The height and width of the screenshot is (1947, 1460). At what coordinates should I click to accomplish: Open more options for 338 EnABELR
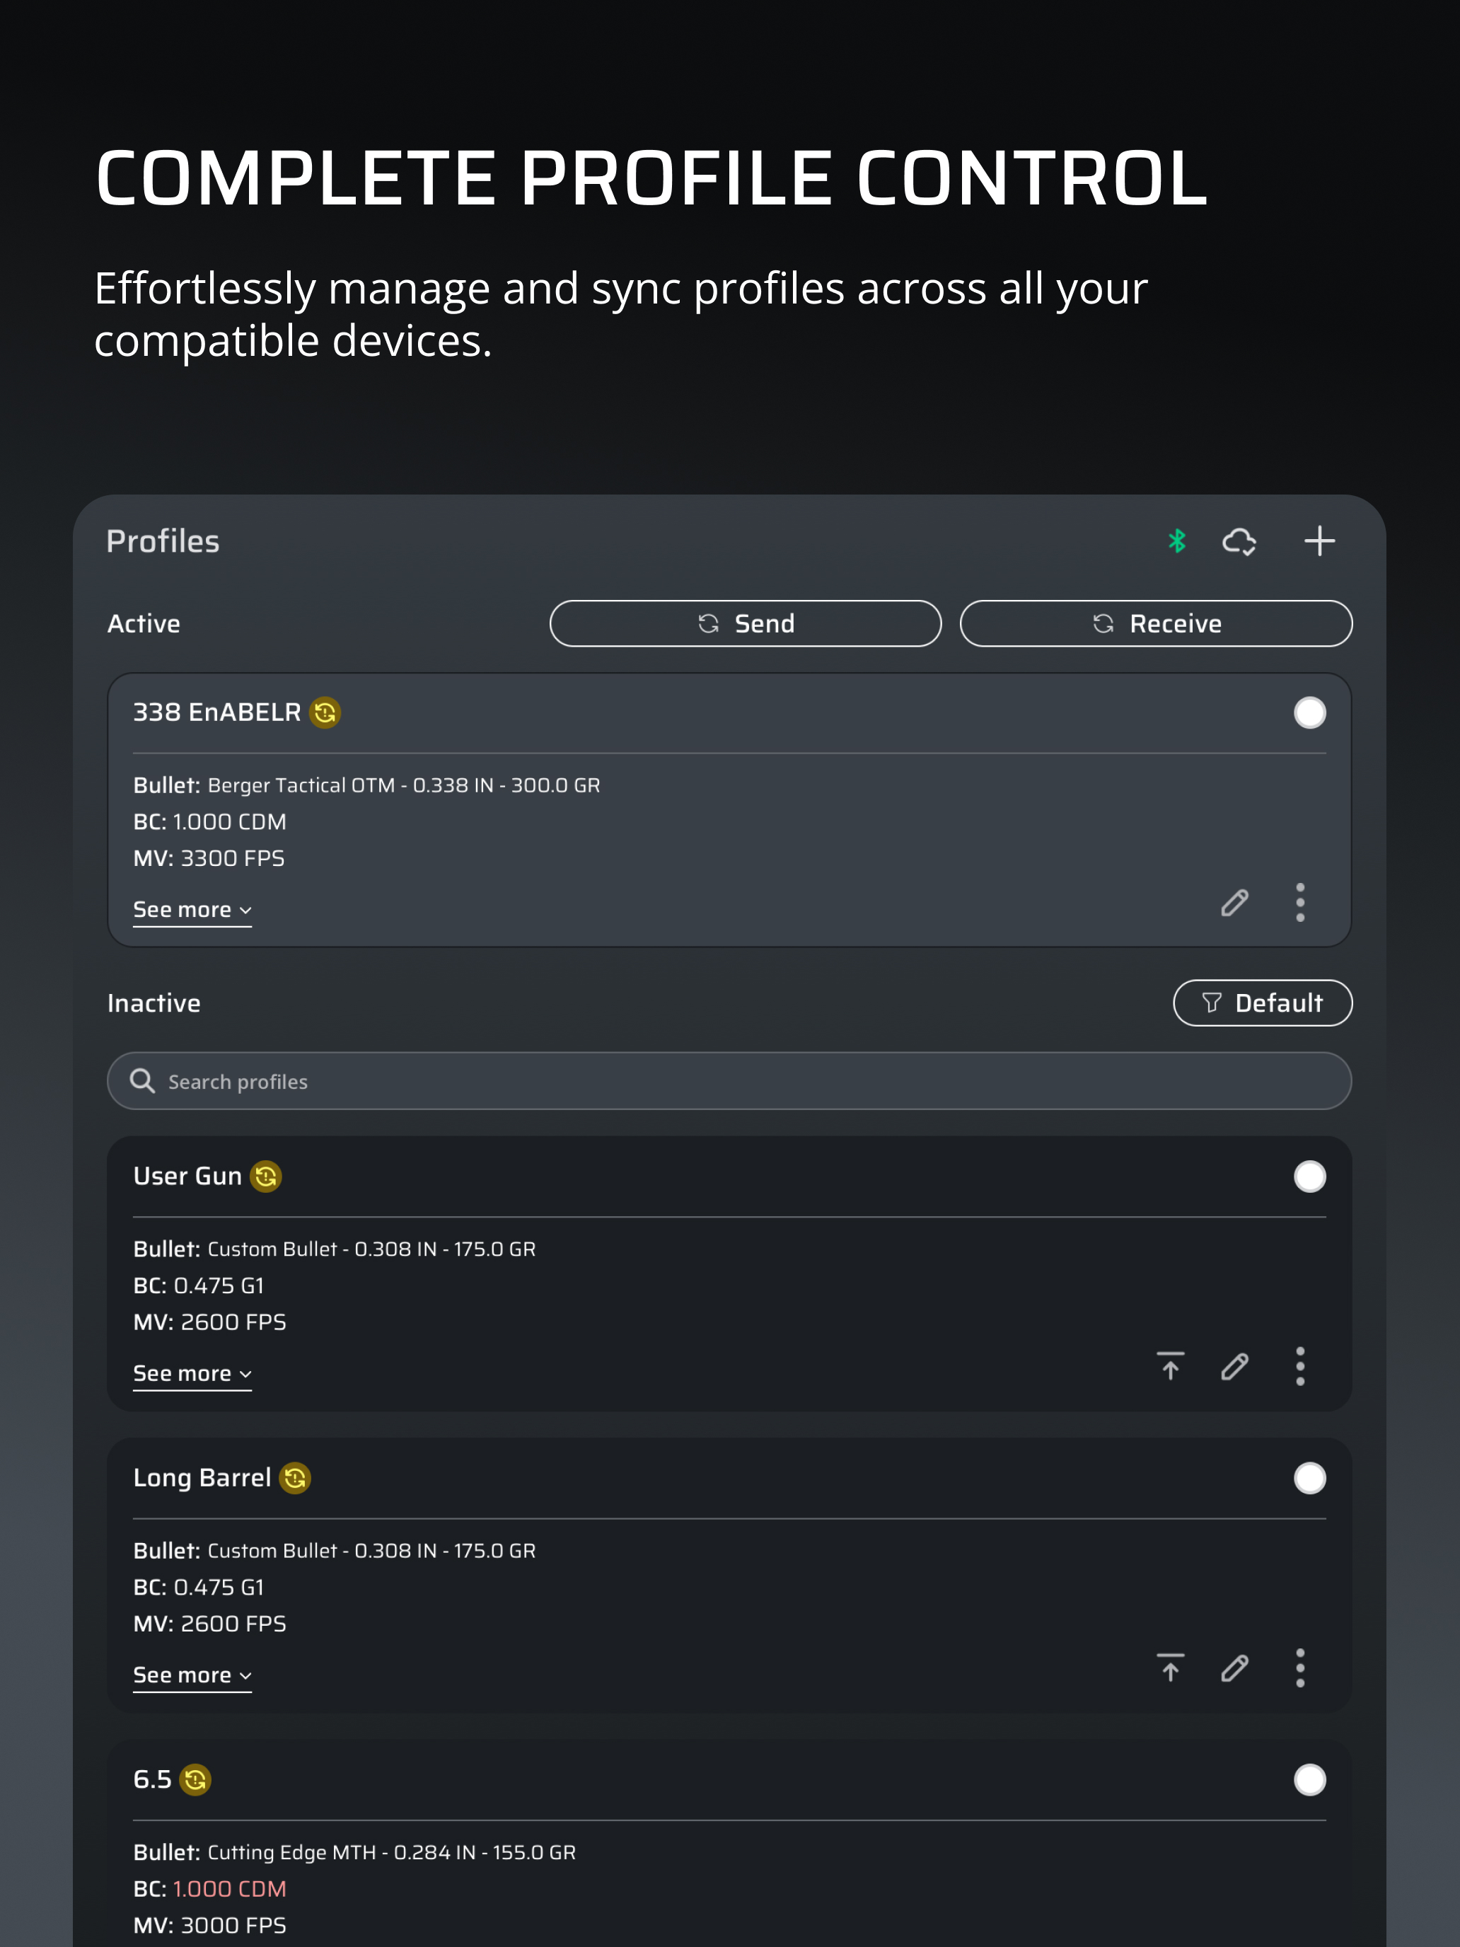click(1300, 902)
